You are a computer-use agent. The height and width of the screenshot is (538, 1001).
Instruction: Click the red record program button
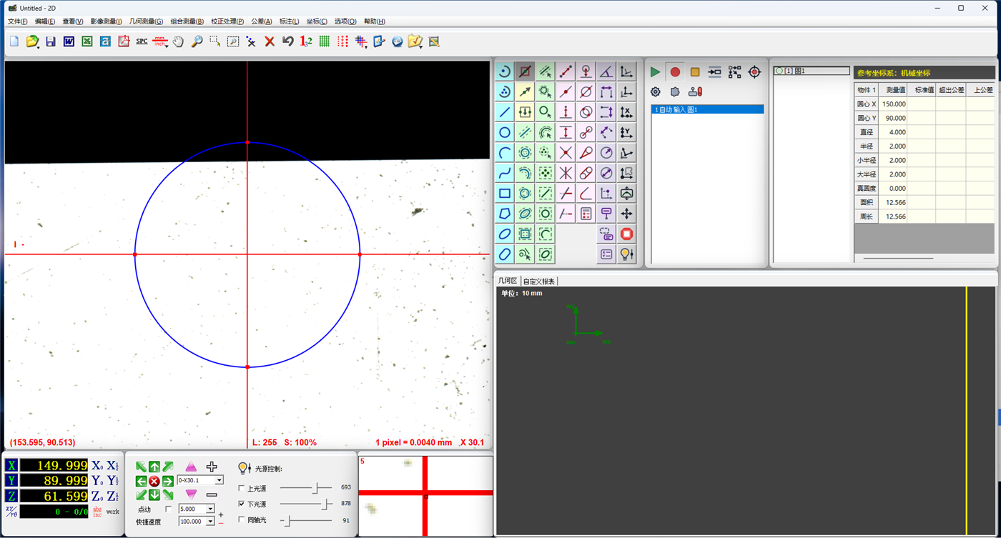[x=675, y=72]
